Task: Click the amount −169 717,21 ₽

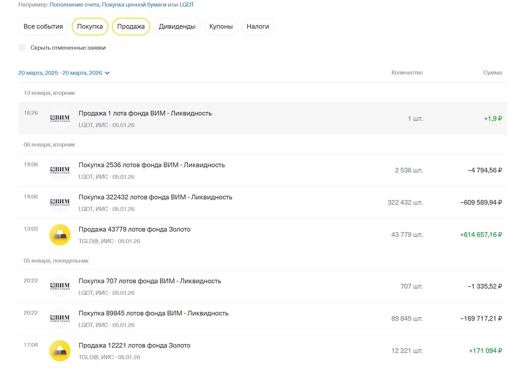Action: [x=481, y=319]
